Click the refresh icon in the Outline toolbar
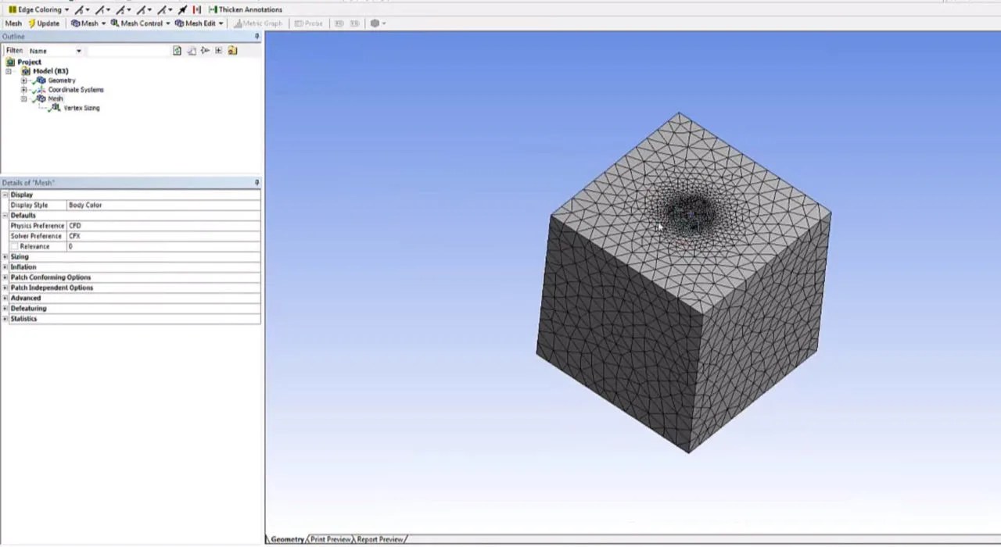Viewport: 1001px width, 547px height. 192,51
